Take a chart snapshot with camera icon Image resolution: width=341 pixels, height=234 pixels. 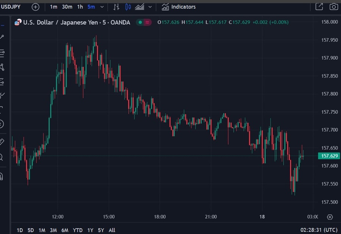(x=333, y=6)
